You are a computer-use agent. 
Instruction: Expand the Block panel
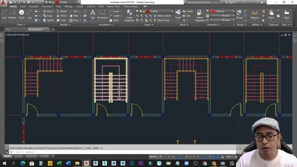pos(184,25)
